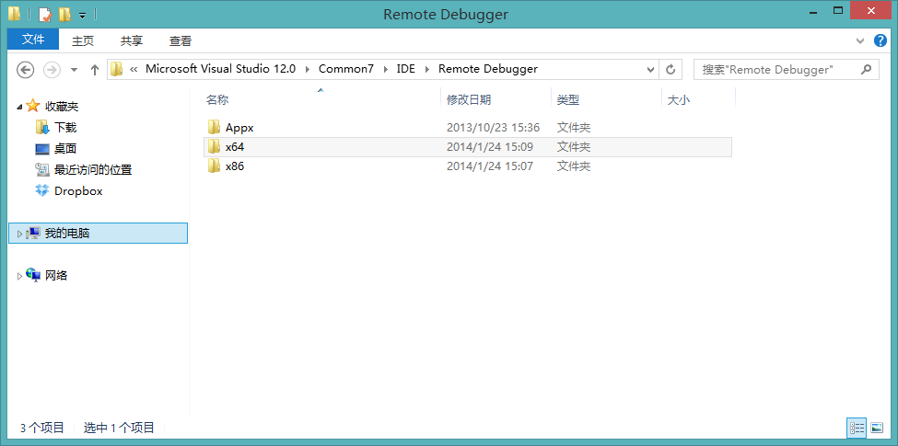Click the Up one level arrow
This screenshot has height=446, width=898.
tap(94, 70)
